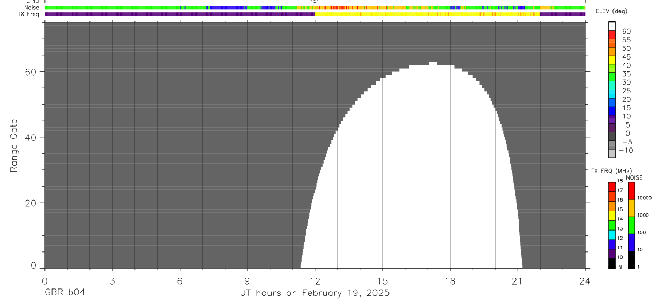The height and width of the screenshot is (304, 658).
Task: Click the 'Range Gate' y-axis label
Action: (14, 146)
